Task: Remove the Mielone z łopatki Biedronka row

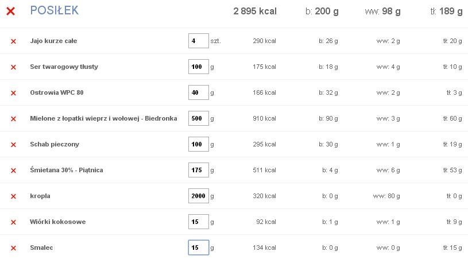Action: pos(13,119)
